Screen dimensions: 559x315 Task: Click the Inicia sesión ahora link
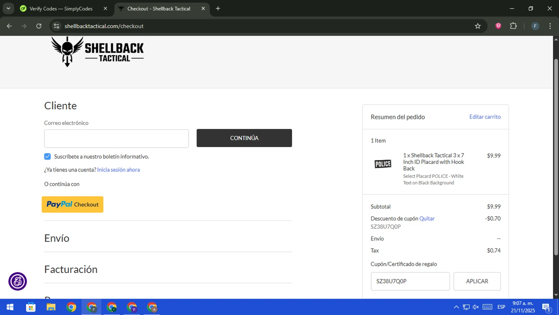[119, 170]
